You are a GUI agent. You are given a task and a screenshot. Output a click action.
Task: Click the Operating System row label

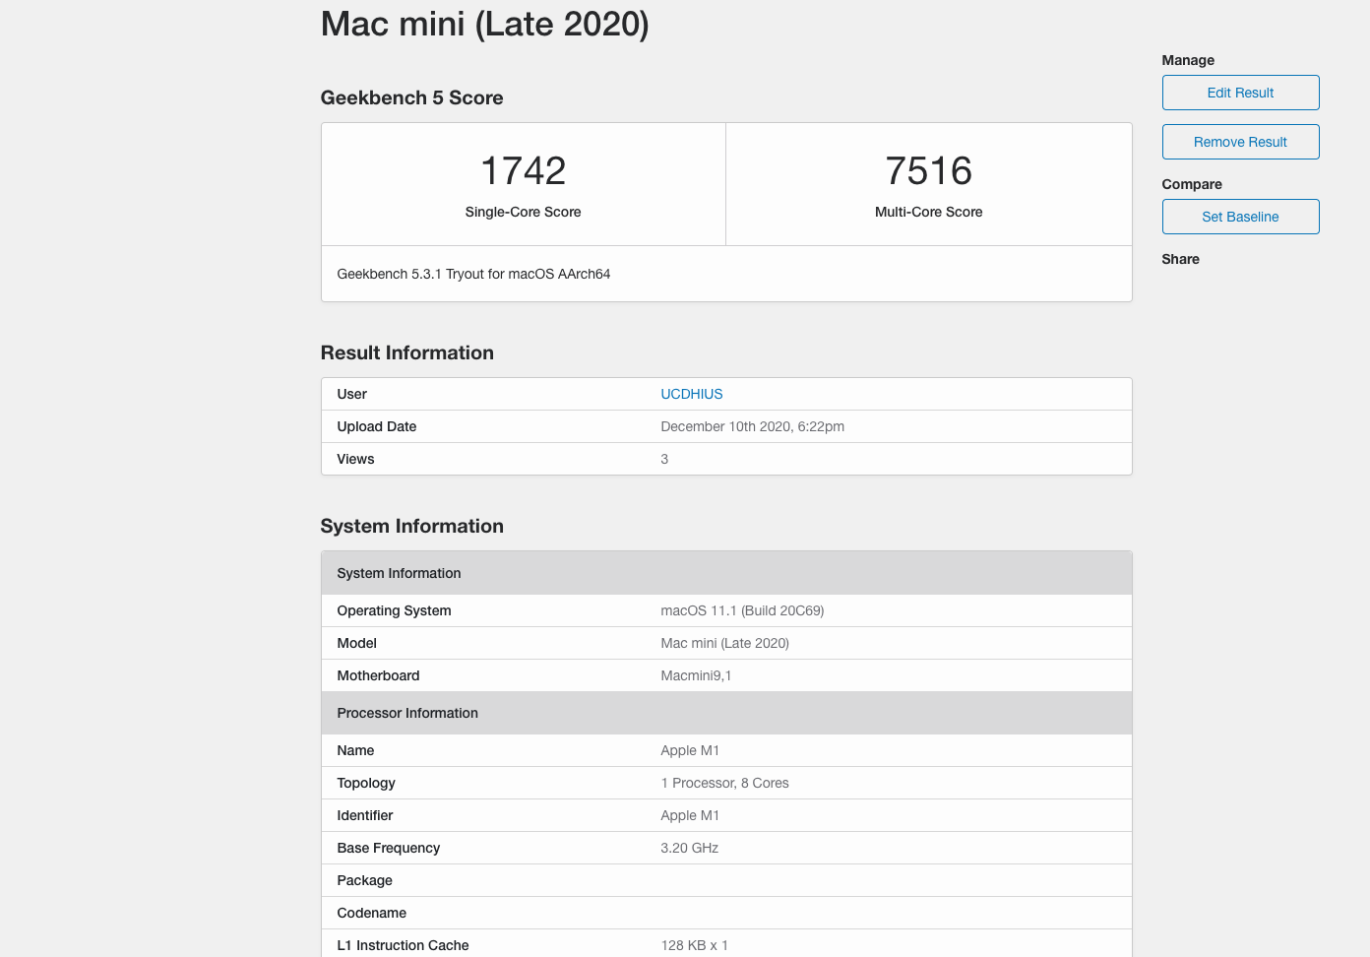394,610
